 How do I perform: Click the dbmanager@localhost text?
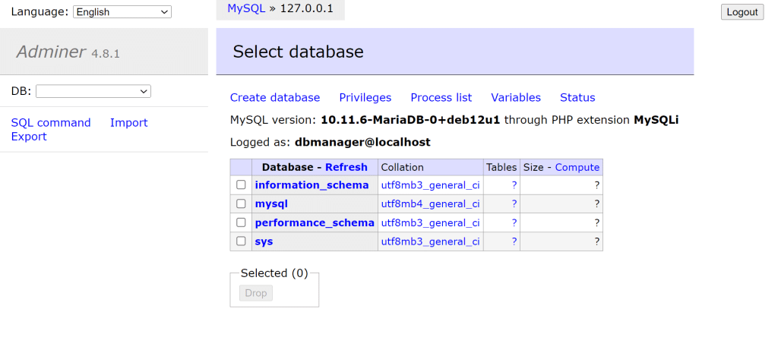click(x=362, y=143)
